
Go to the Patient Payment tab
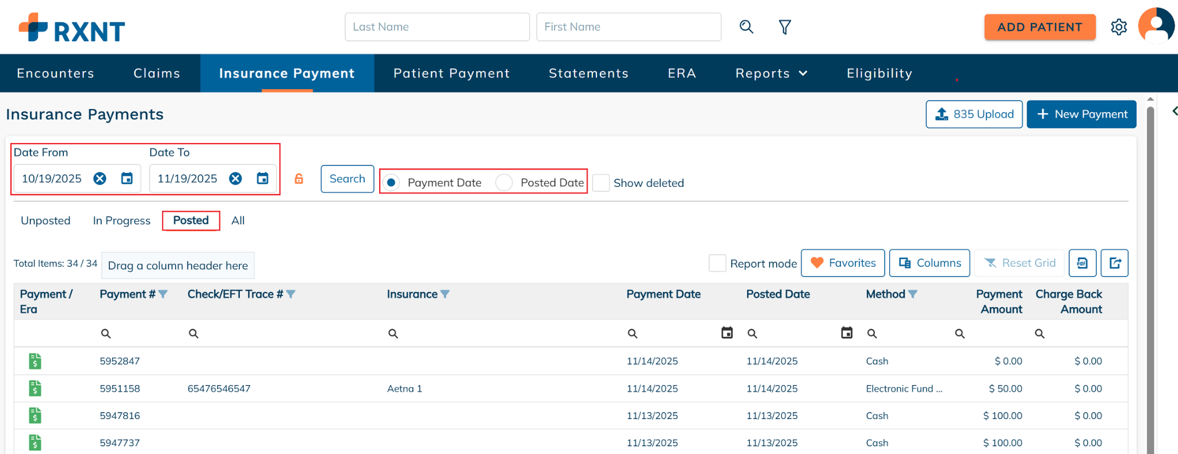pyautogui.click(x=452, y=74)
